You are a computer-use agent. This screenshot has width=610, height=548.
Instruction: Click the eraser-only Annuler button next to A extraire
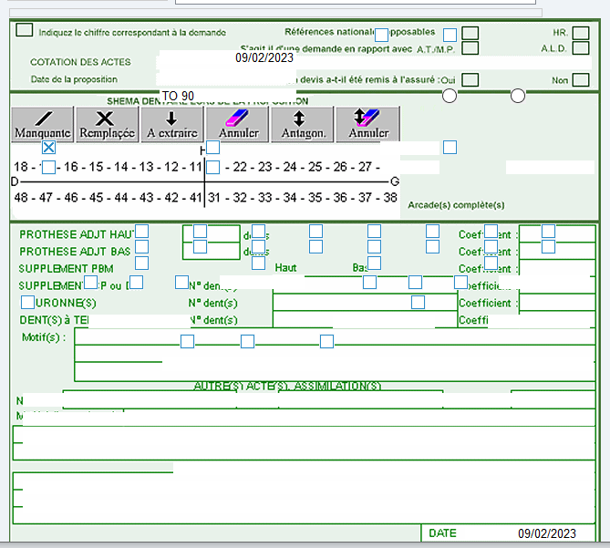point(237,124)
